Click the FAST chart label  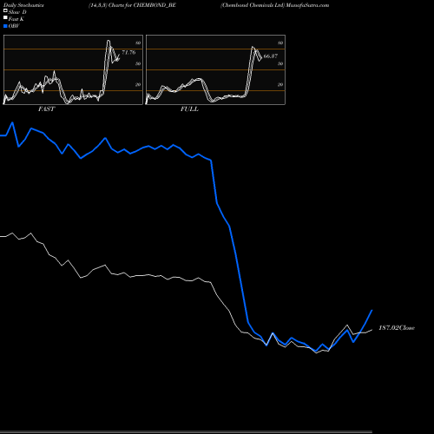46,109
